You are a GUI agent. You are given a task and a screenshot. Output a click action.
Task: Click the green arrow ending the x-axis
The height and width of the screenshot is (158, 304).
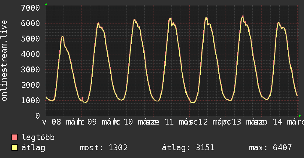coord(300,116)
